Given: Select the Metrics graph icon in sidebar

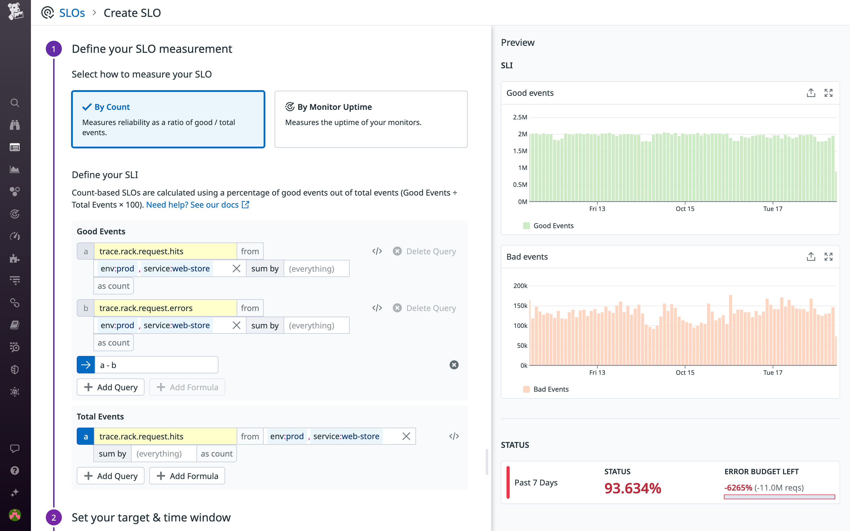Looking at the screenshot, I should pos(15,169).
